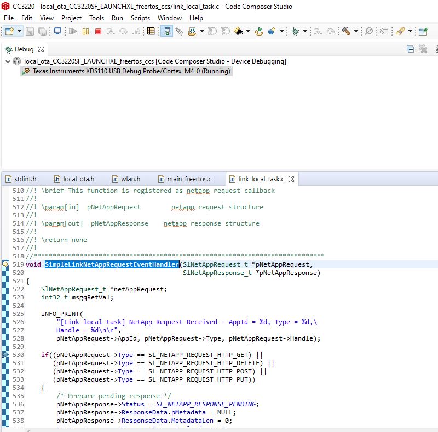The width and height of the screenshot is (438, 432).
Task: Close the link_local_task.c editor tab
Action: (x=291, y=179)
